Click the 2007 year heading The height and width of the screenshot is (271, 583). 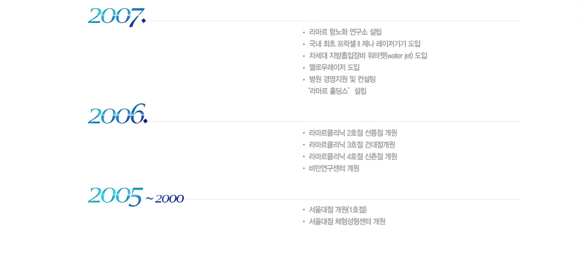116,17
